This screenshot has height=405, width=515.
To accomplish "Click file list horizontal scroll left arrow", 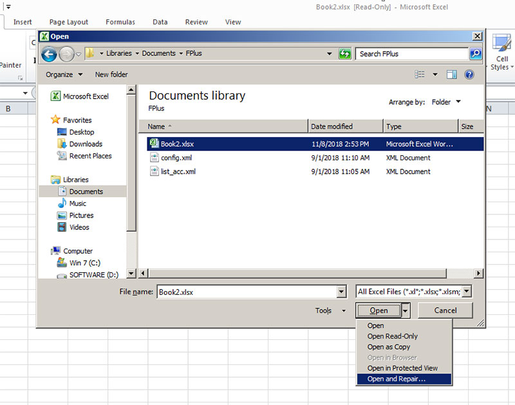I will click(x=143, y=273).
